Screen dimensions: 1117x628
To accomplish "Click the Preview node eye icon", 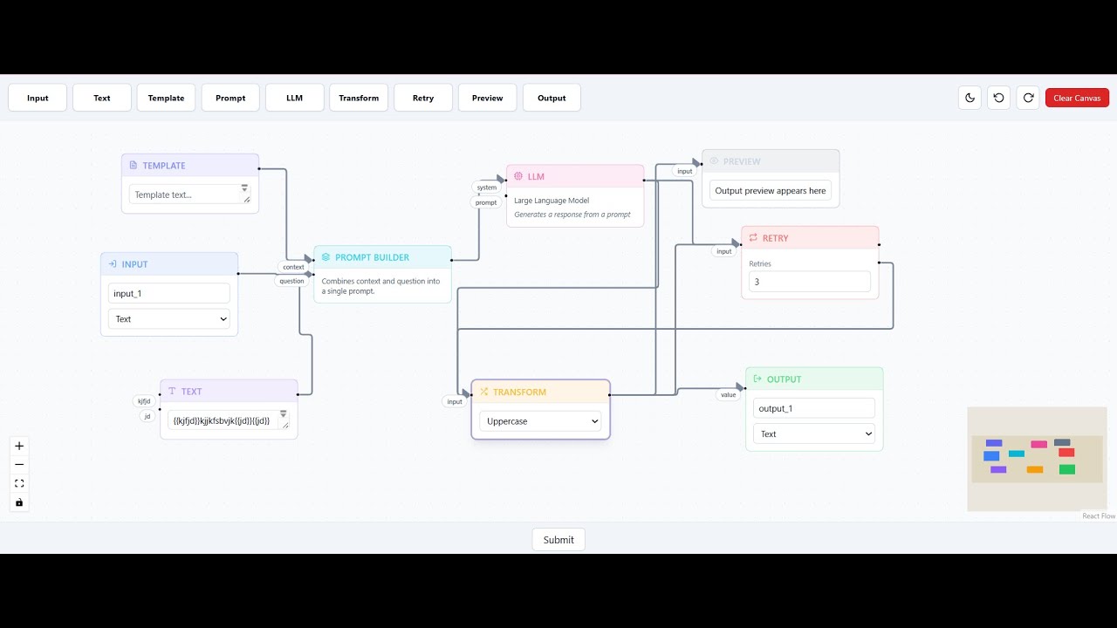I will click(714, 161).
